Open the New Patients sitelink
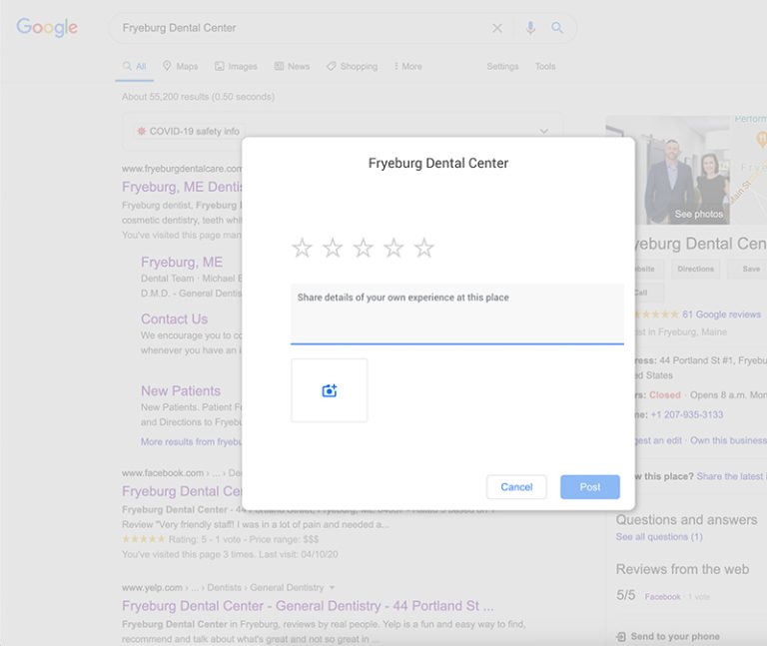767x646 pixels. pos(181,390)
